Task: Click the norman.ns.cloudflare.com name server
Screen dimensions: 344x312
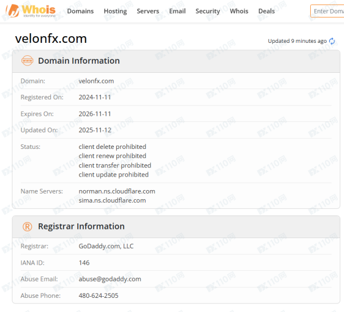Action: click(117, 191)
